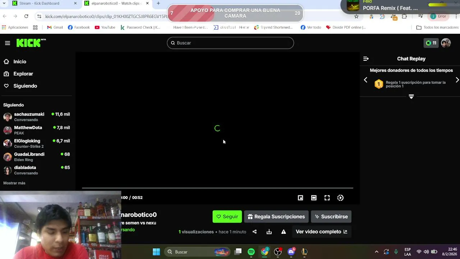
Task: Enter fullscreen on the clip player
Action: (327, 197)
